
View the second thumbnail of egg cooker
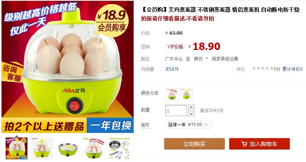[x=42, y=148]
